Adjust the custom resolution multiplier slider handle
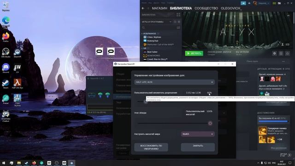The image size is (295, 166). [146, 101]
